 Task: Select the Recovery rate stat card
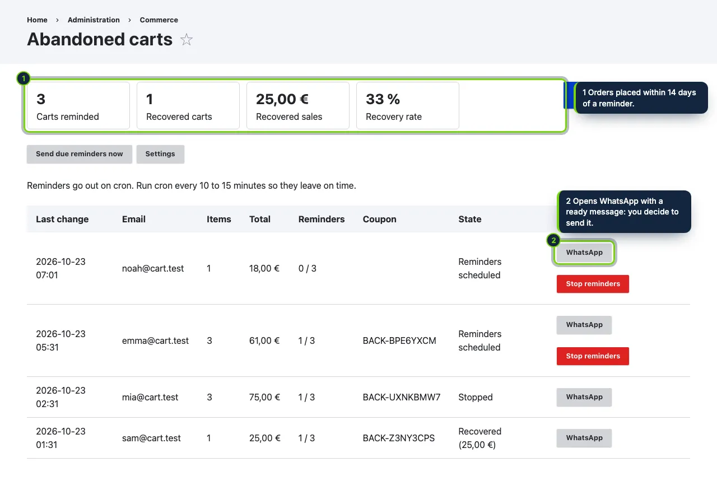(x=408, y=106)
